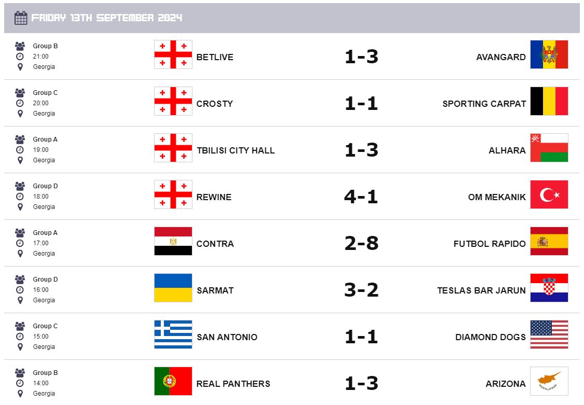584x405 pixels.
Task: Select the SARMAT team name
Action: (215, 290)
